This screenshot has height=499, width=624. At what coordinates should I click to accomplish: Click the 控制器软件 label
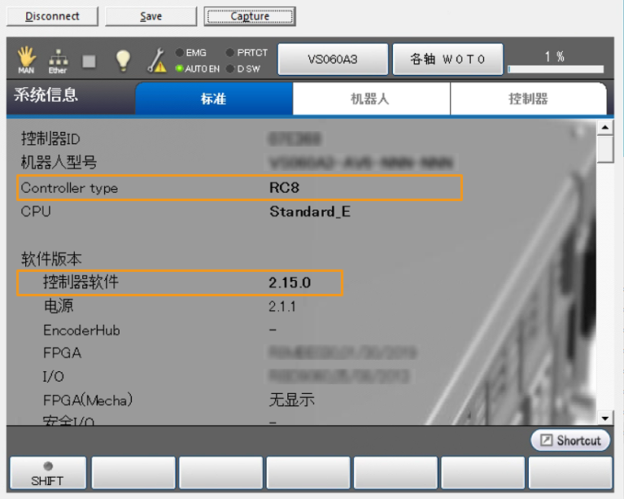[81, 282]
